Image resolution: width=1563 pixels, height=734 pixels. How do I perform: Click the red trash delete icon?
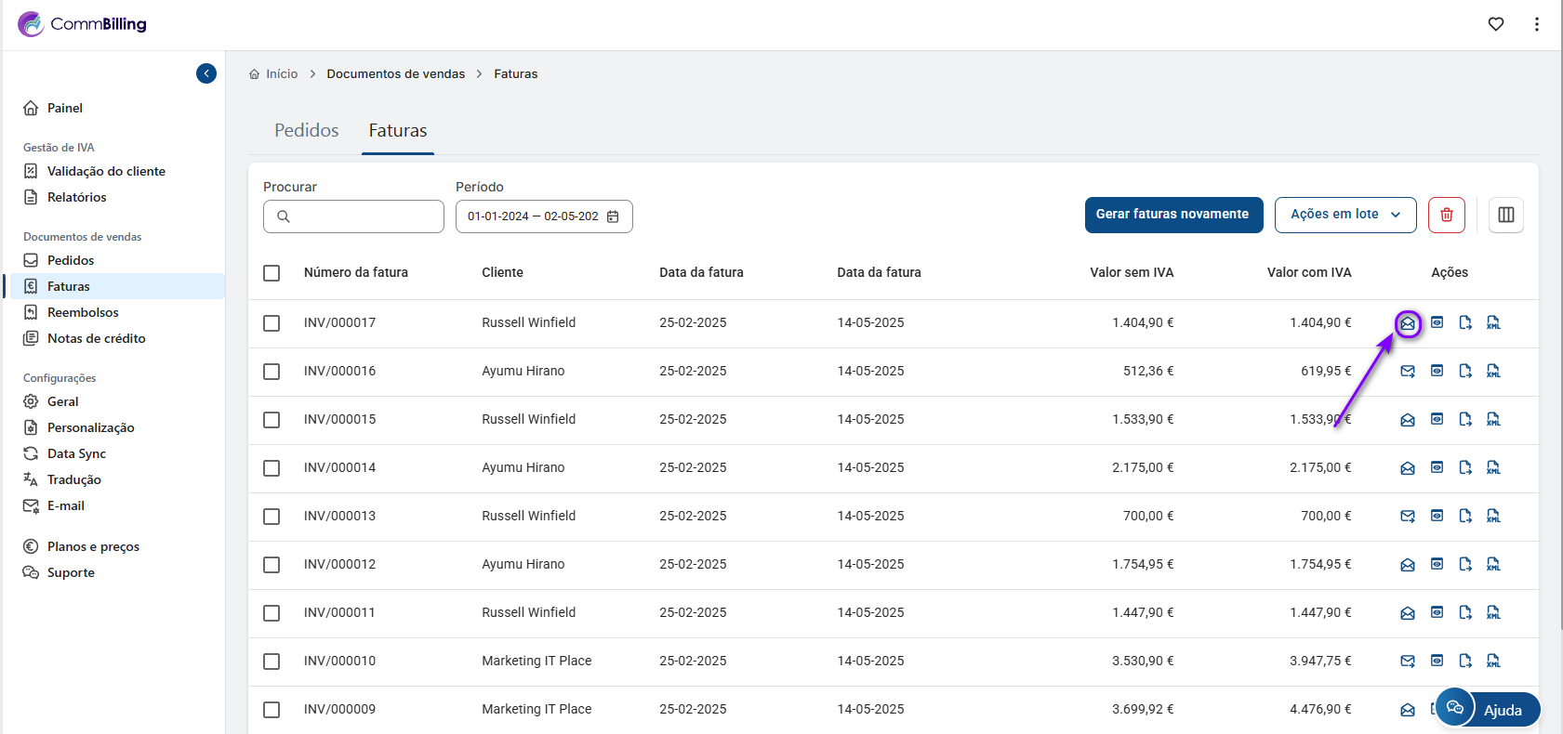pyautogui.click(x=1446, y=215)
